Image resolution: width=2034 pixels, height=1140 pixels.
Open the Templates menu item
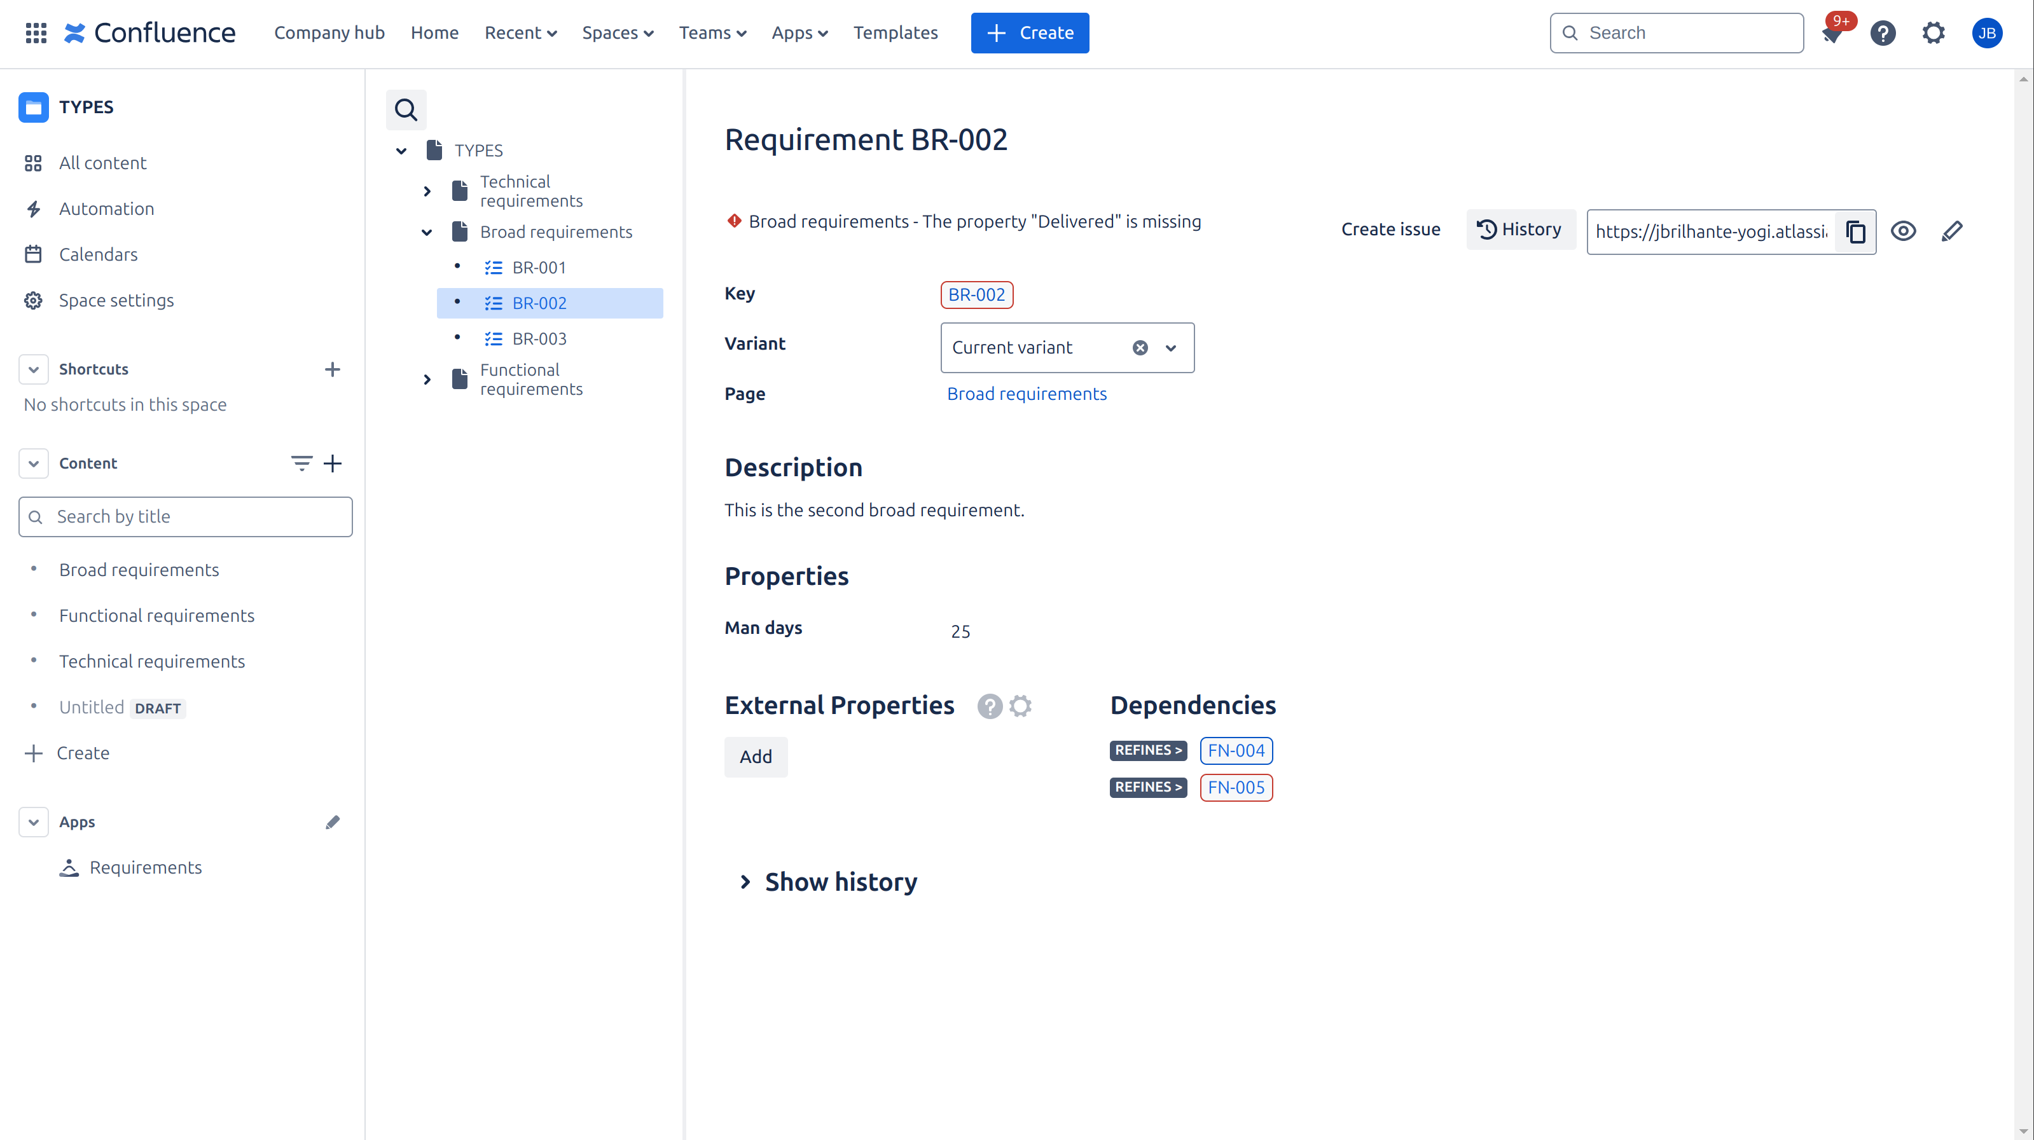(x=895, y=32)
